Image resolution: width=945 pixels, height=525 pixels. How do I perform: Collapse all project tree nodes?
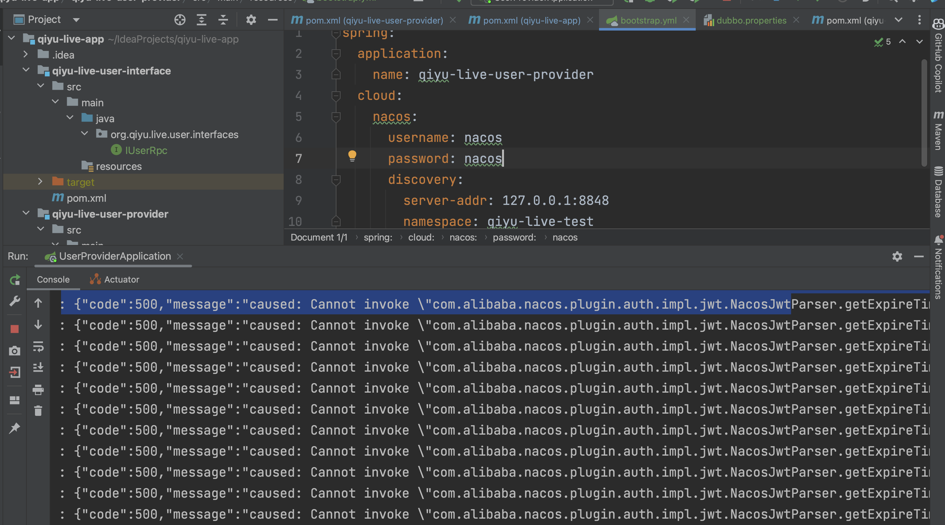(x=223, y=20)
